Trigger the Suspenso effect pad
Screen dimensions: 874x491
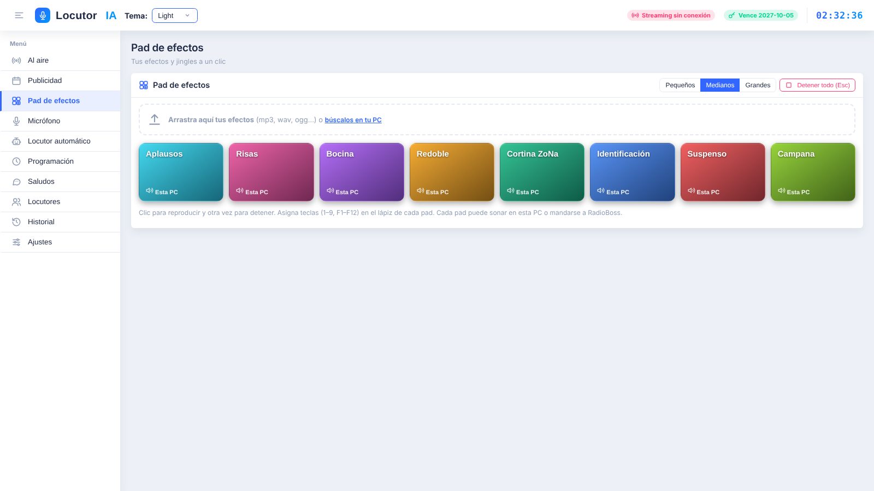(723, 172)
